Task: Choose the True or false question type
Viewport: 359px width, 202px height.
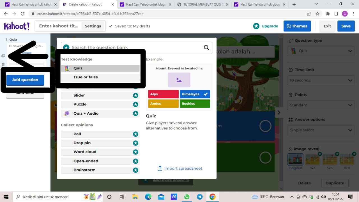Action: click(x=100, y=77)
